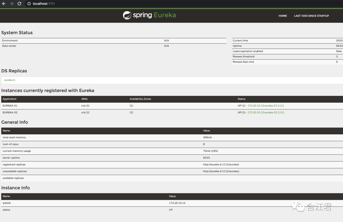The image size is (343, 222).
Task: Click the 172.20.10.12 ipAddr value
Action: coord(177,203)
